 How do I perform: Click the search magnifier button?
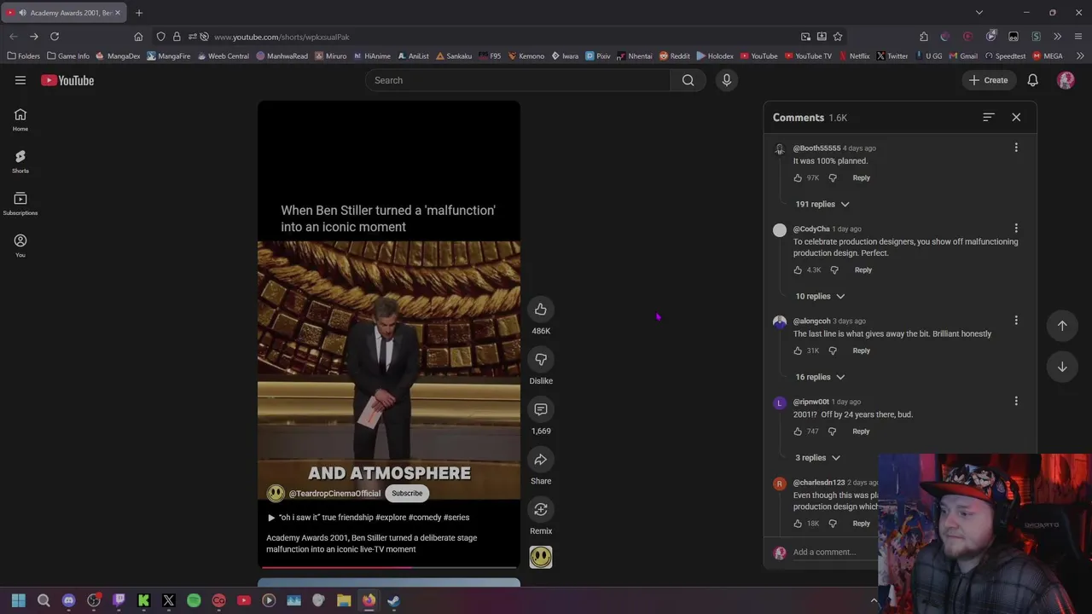(688, 80)
